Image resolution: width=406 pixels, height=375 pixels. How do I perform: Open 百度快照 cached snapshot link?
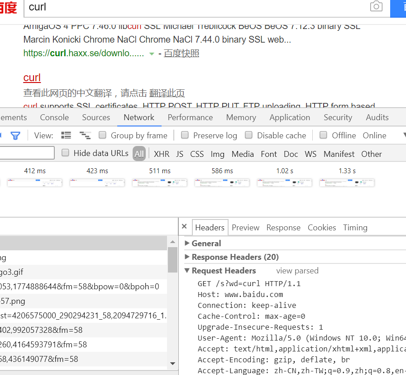(181, 53)
